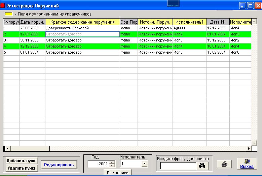Image resolution: width=262 pixels, height=176 pixels.
Task: Click in the search phrase input field
Action: [x=178, y=166]
